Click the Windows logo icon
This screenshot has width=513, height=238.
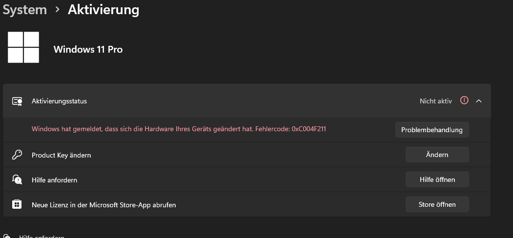23,47
